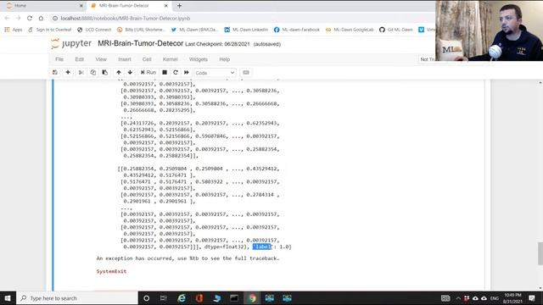The width and height of the screenshot is (543, 305).
Task: Open Bitly URL Shortener bookmark
Action: tap(142, 30)
